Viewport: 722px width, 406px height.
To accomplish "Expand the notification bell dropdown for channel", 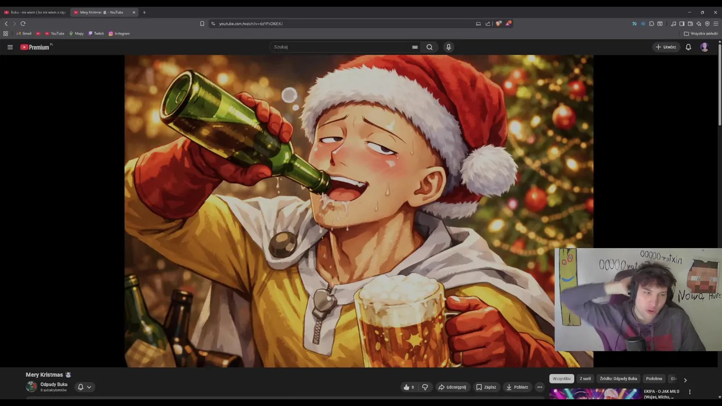I will pos(85,387).
